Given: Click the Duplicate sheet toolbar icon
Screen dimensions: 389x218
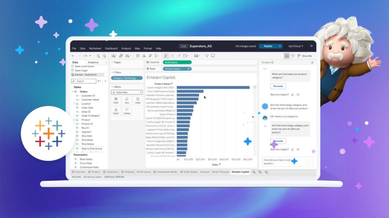Looking at the screenshot, I should pyautogui.click(x=121, y=56).
